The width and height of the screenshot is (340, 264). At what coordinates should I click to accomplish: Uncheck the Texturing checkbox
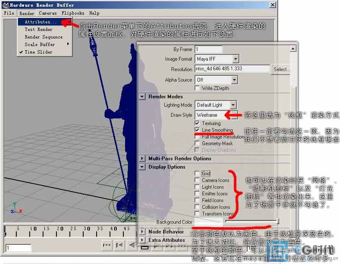pyautogui.click(x=197, y=123)
